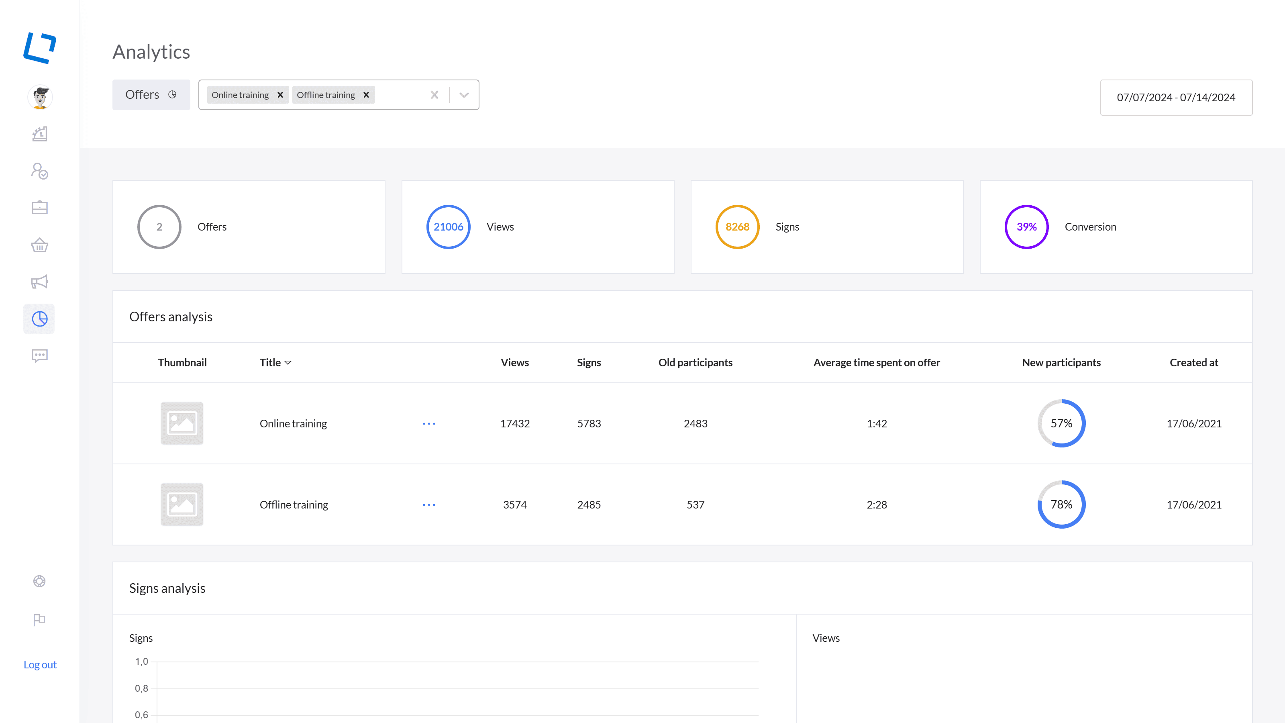Open the chat messages sidebar icon

[x=40, y=356]
